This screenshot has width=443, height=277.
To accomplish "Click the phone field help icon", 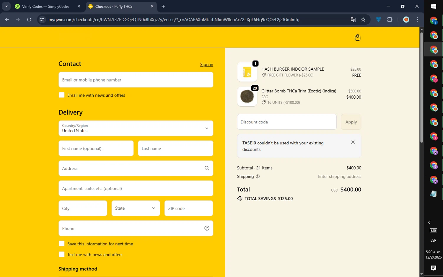I will point(207,228).
